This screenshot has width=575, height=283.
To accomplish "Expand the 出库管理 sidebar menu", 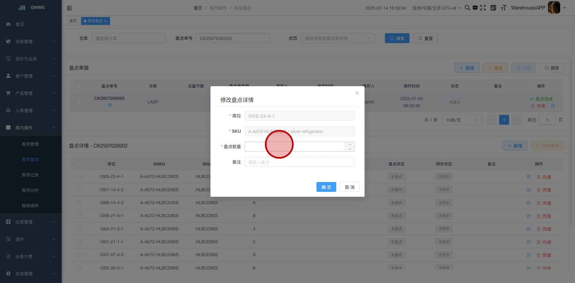I will point(31,222).
